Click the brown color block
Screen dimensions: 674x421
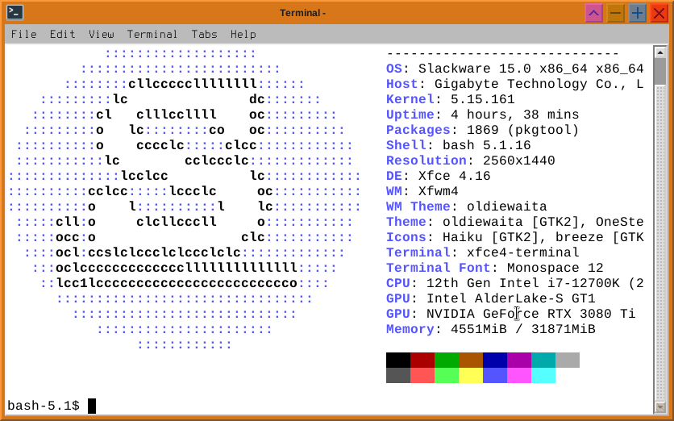click(x=471, y=360)
